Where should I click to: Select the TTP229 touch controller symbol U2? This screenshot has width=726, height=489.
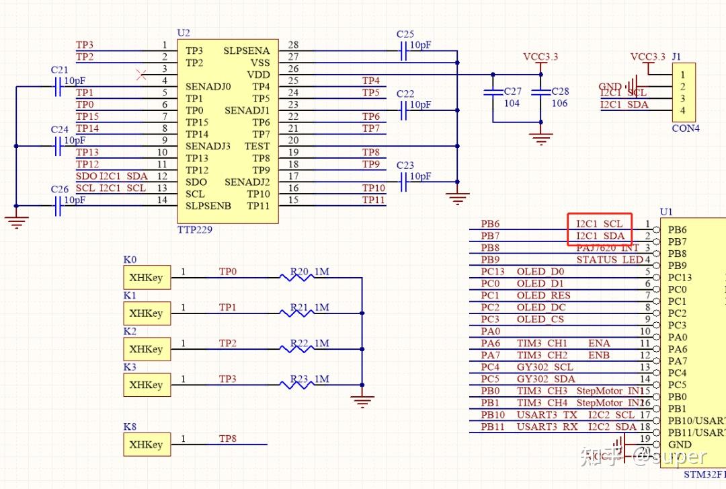pos(225,128)
